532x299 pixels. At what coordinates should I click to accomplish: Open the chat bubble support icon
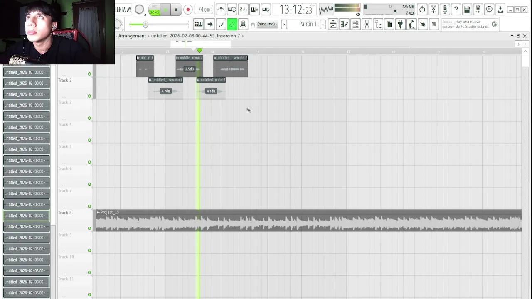(x=490, y=9)
